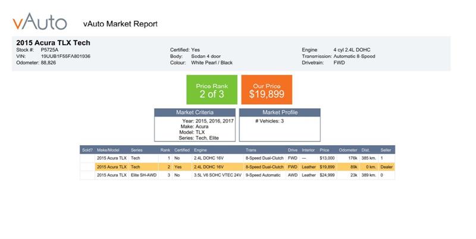The height and width of the screenshot is (239, 476).
Task: Click 3.5L V6 SOHC VTEC 24V engine cell
Action: click(217, 175)
